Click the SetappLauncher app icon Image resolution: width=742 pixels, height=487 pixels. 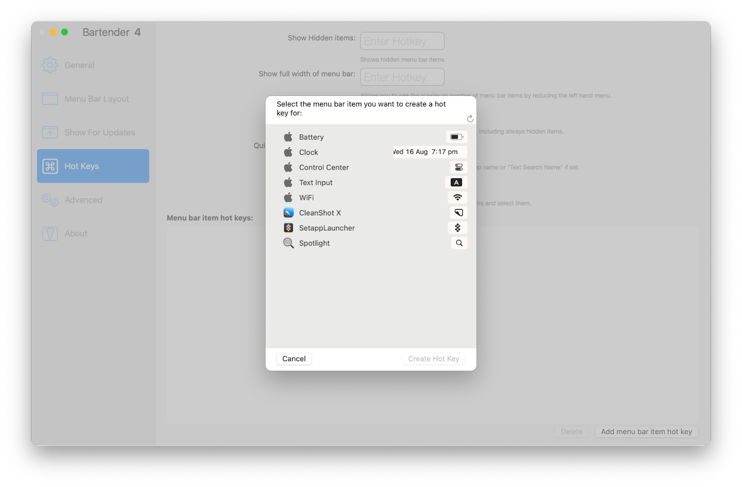click(x=288, y=228)
